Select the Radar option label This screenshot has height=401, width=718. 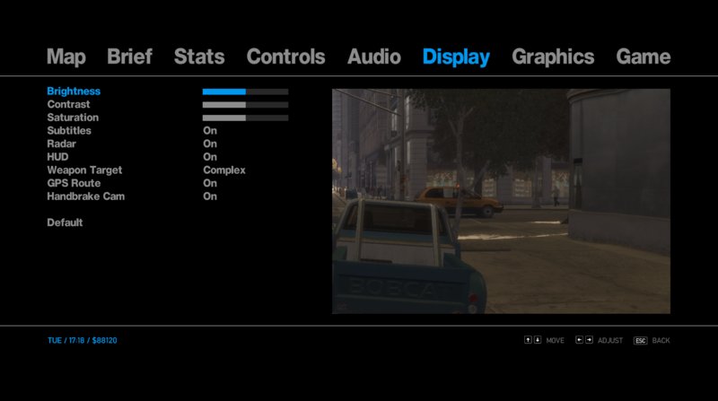[x=61, y=144]
